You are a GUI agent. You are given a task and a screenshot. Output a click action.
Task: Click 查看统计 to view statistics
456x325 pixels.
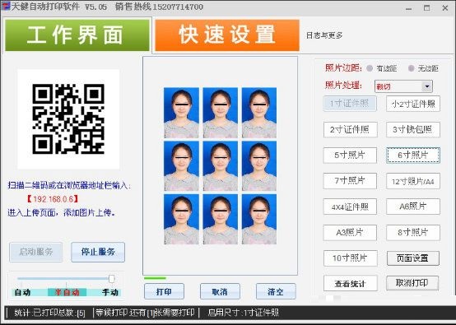350,283
